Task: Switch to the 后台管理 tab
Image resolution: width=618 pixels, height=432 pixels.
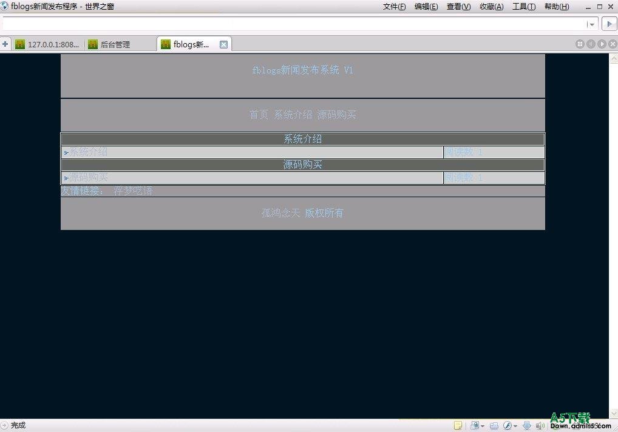Action: (x=120, y=44)
